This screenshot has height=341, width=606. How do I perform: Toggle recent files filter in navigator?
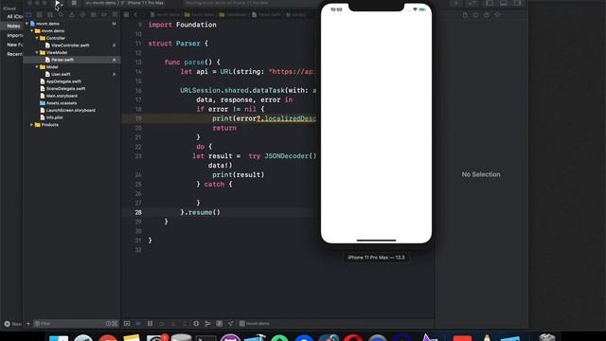(x=108, y=324)
